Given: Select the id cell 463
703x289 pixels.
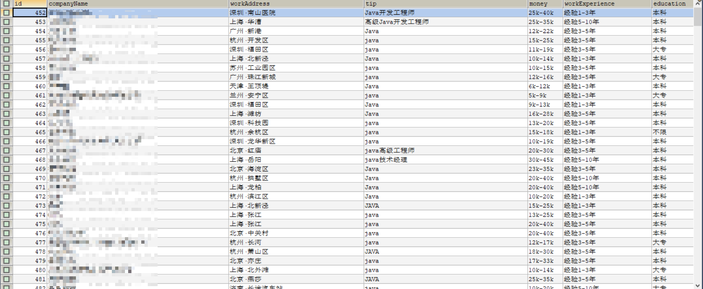Looking at the screenshot, I should pyautogui.click(x=30, y=113).
